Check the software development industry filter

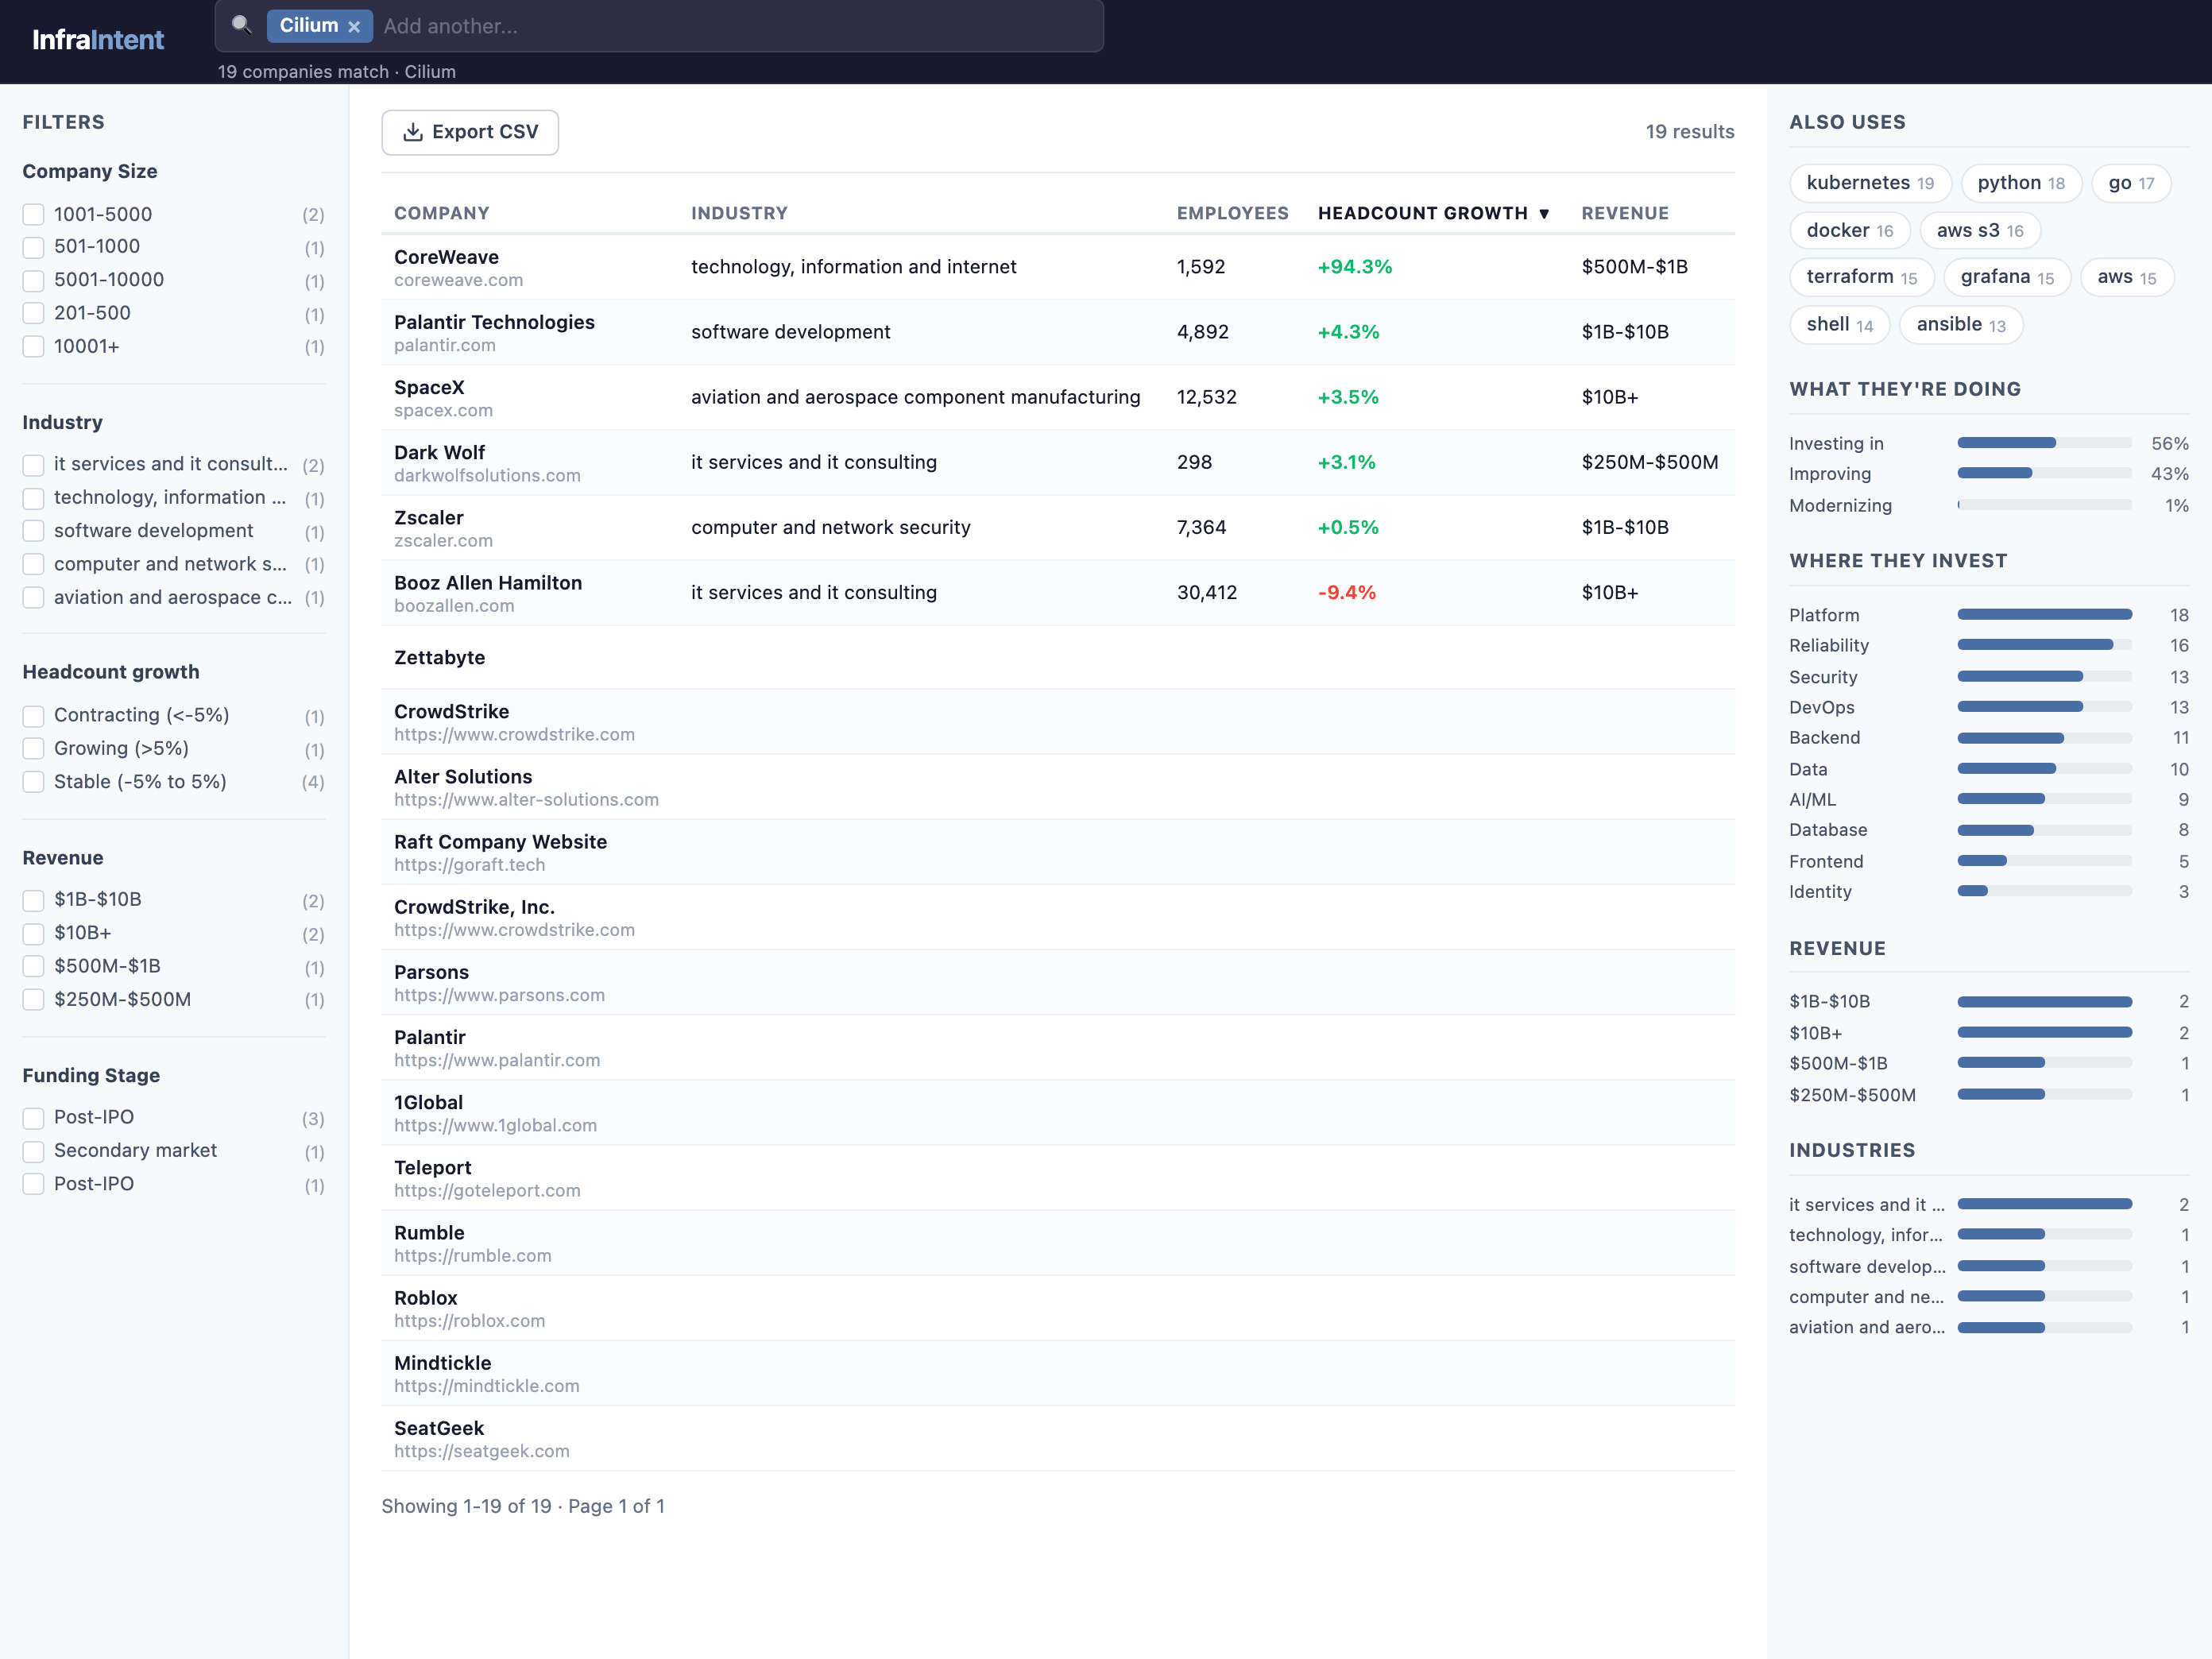click(33, 532)
